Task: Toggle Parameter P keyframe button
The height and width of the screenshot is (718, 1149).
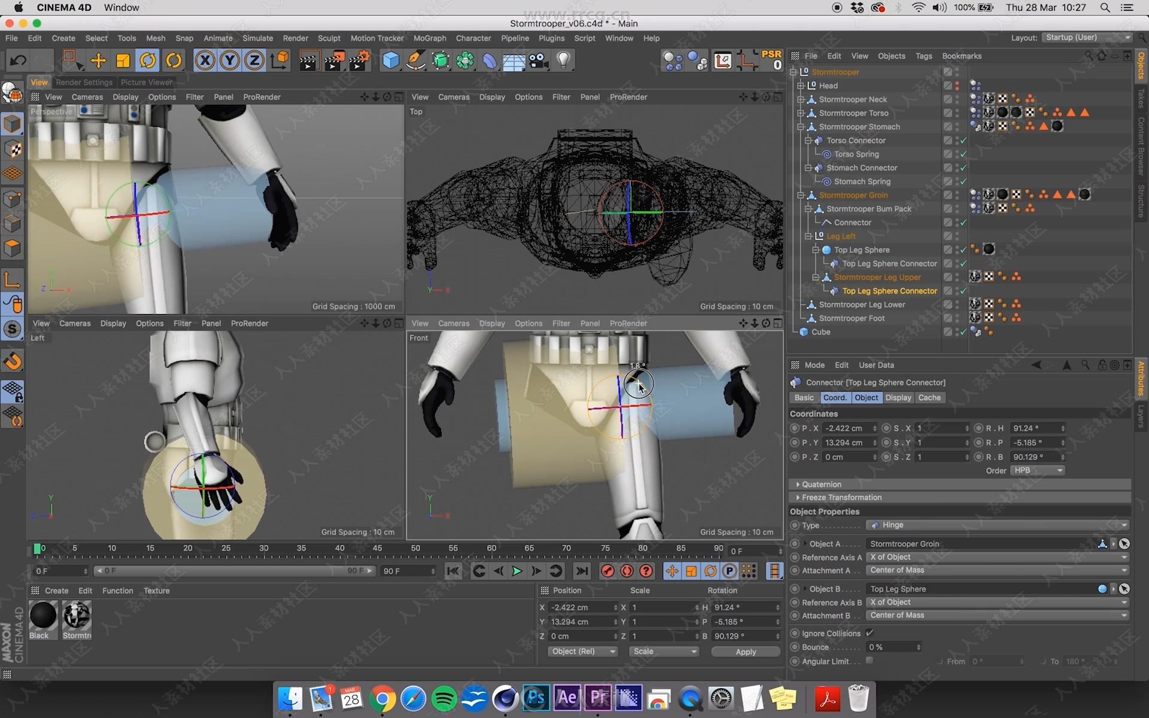Action: 729,571
